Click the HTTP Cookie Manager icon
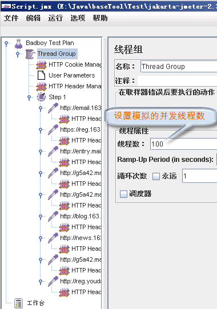The image size is (217, 309). coord(41,65)
